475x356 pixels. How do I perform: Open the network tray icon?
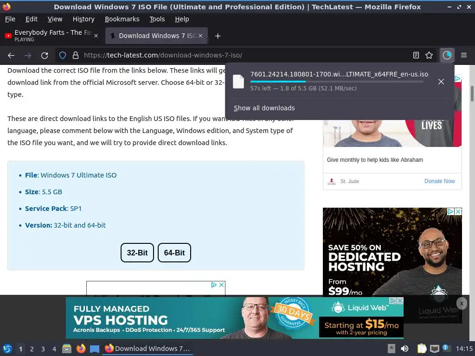tap(435, 349)
